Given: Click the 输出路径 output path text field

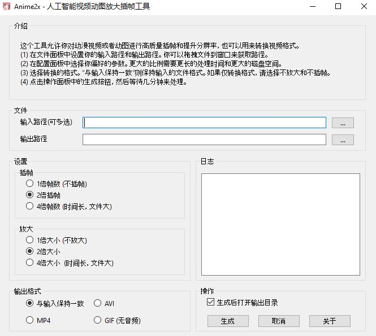Looking at the screenshot, I should (x=204, y=139).
